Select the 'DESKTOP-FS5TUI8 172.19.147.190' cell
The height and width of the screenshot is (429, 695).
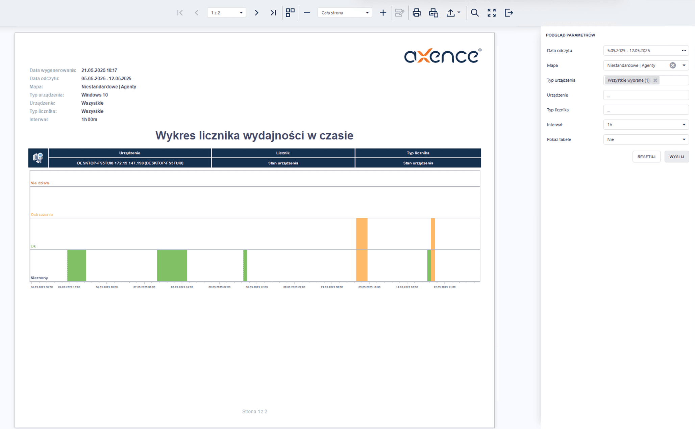click(x=130, y=163)
